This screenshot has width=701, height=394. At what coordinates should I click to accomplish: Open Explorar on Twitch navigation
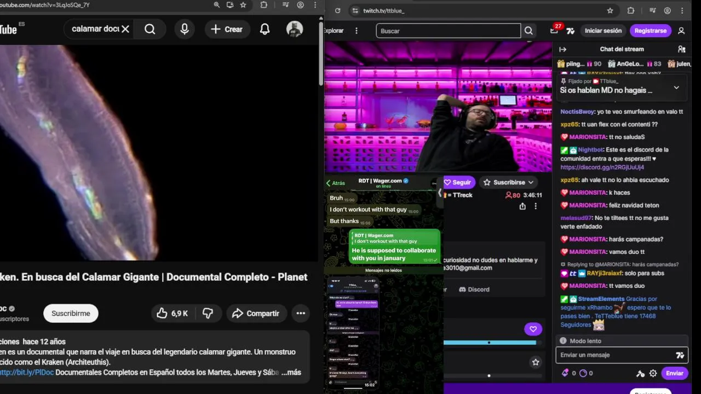tap(334, 31)
